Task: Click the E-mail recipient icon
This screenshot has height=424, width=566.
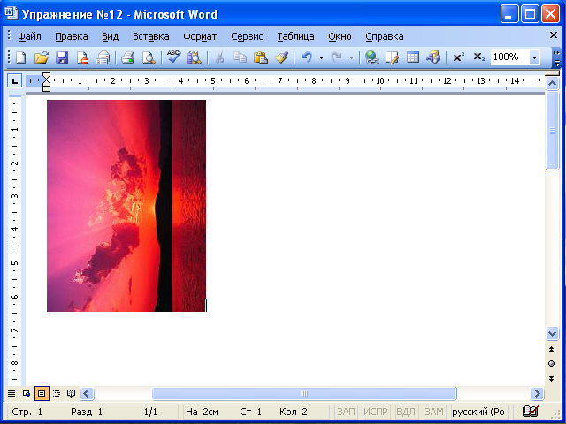Action: [x=103, y=57]
